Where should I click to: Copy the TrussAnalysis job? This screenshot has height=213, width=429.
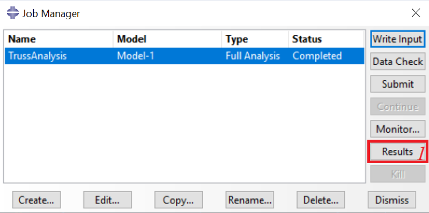coord(179,200)
